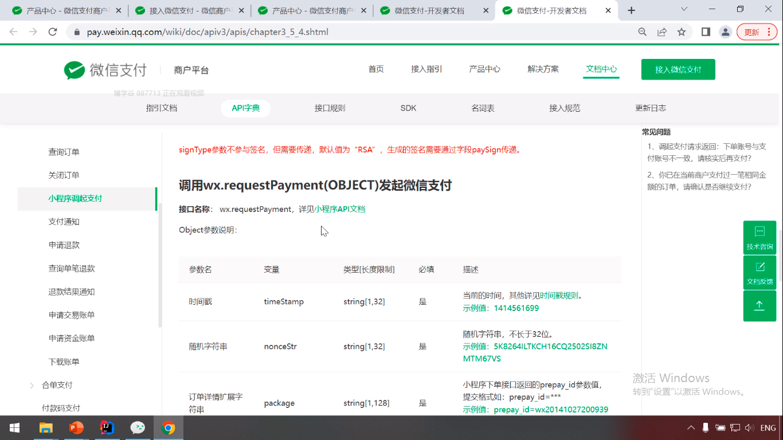
Task: Click the 接入微信支付 green button
Action: click(x=678, y=69)
